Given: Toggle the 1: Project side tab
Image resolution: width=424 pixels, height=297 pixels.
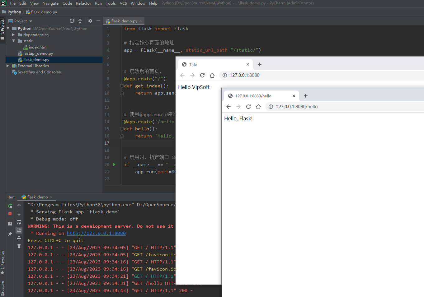Looking at the screenshot, I should coord(2,30).
